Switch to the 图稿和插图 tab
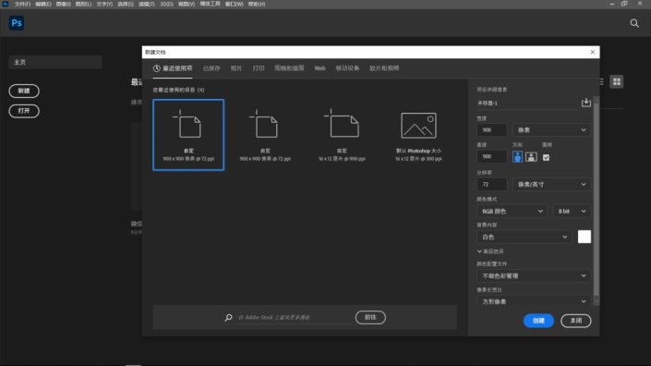This screenshot has height=366, width=651. pos(289,68)
